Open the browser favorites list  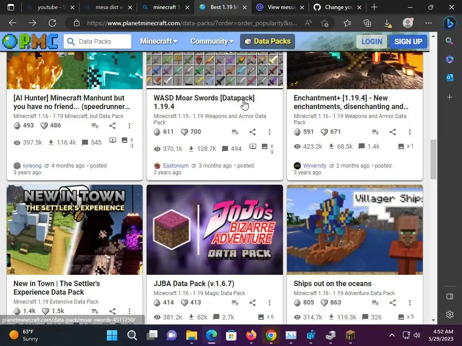347,23
